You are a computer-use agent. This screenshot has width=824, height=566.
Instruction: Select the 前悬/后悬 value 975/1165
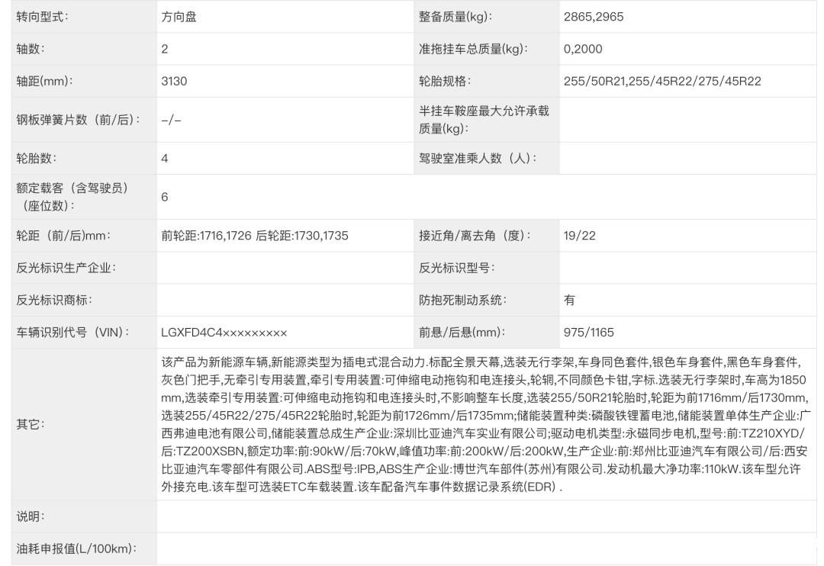coord(588,332)
